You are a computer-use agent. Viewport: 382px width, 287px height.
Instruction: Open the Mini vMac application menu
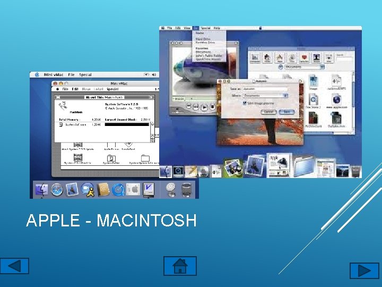click(54, 75)
